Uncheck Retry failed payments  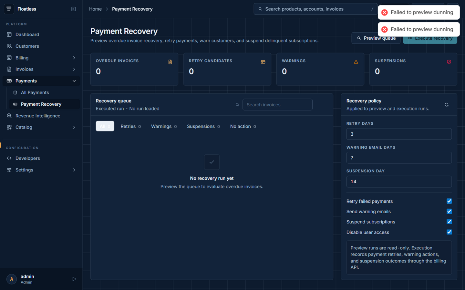click(x=449, y=201)
